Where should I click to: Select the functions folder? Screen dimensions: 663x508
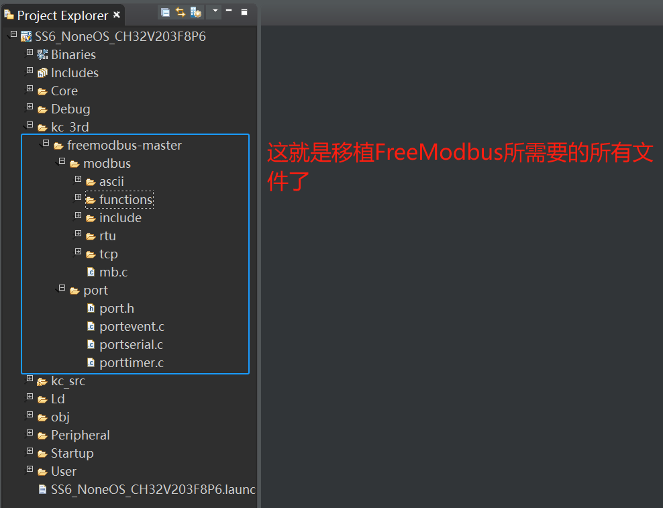click(126, 199)
